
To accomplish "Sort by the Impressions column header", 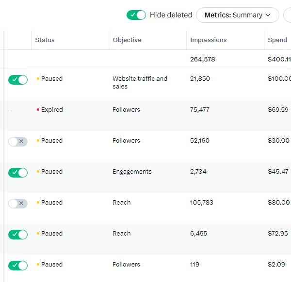I will (209, 40).
